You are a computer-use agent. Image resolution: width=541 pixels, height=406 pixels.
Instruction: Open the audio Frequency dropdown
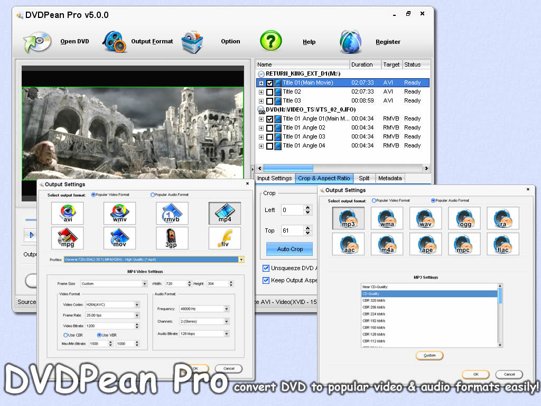(x=227, y=309)
